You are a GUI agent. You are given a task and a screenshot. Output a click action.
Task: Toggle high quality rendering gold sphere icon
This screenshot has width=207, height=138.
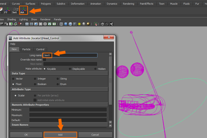88,24
